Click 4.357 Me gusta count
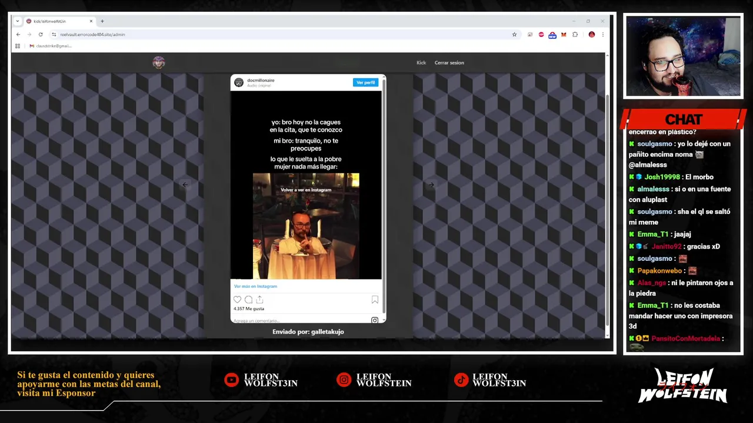 tap(249, 308)
